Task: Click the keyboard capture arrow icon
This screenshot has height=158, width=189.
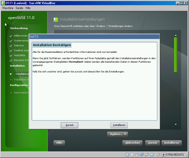Action: pyautogui.click(x=163, y=155)
